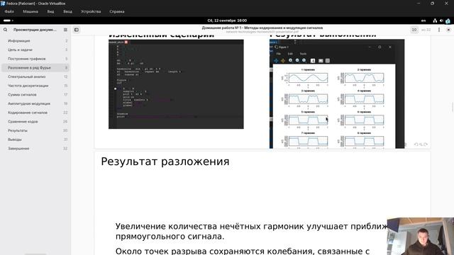
Task: Open the search icon in document viewer
Action: [x=5, y=30]
